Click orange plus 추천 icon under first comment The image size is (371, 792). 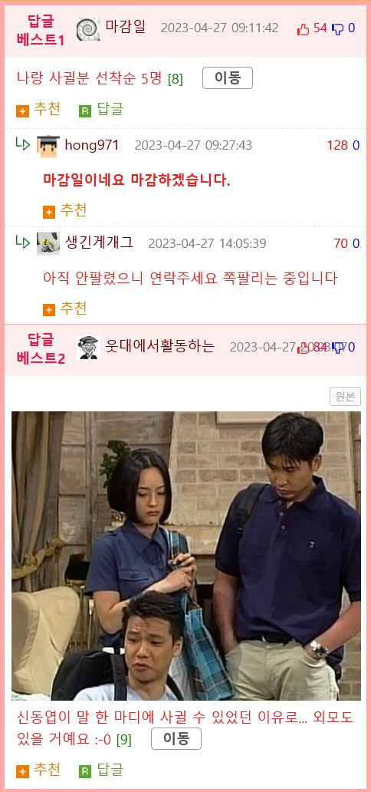click(x=22, y=111)
